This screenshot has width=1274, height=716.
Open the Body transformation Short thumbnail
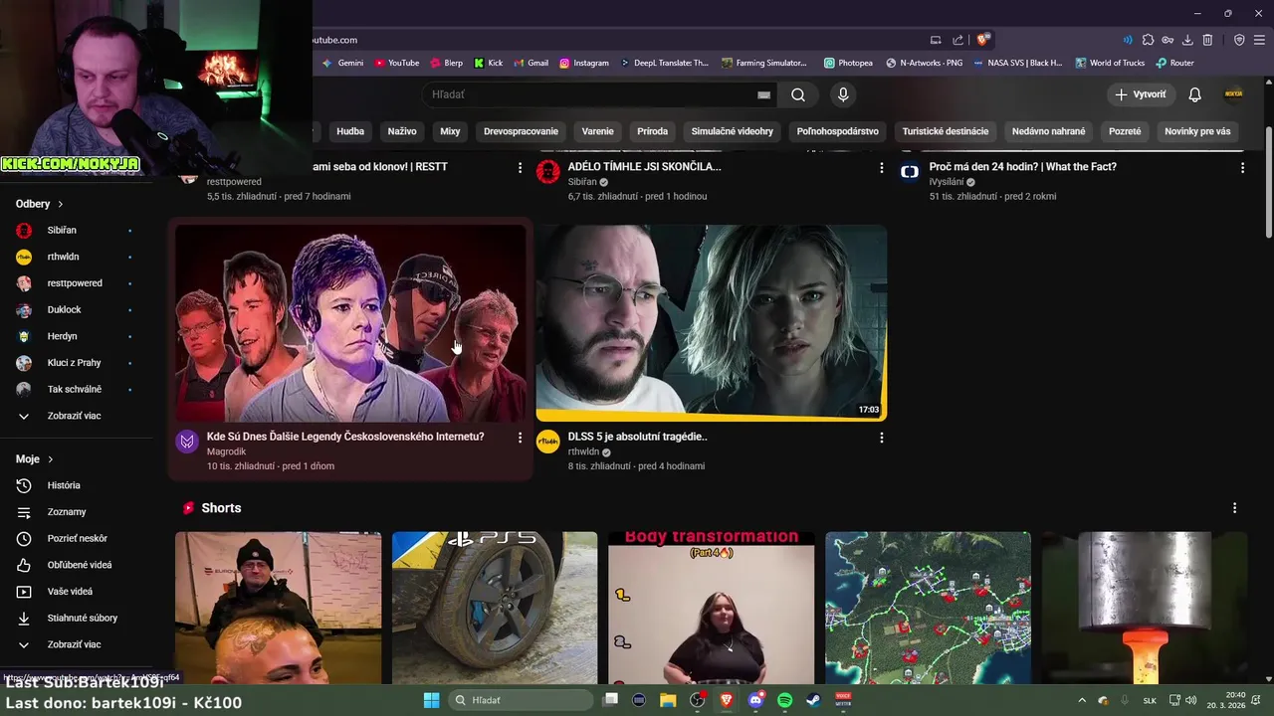[x=712, y=608]
